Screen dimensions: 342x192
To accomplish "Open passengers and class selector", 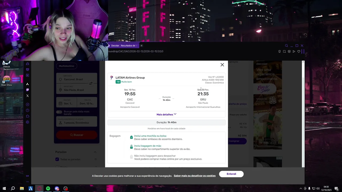I will (77, 121).
